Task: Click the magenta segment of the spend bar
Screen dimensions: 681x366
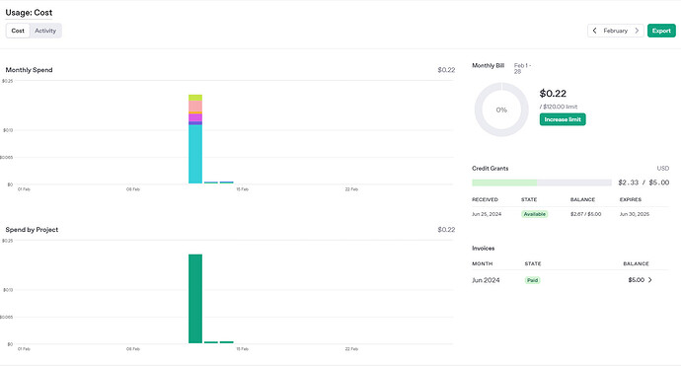Action: pos(195,117)
